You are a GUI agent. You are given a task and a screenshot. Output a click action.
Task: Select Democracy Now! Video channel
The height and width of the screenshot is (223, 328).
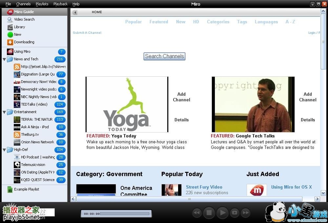pos(40,82)
